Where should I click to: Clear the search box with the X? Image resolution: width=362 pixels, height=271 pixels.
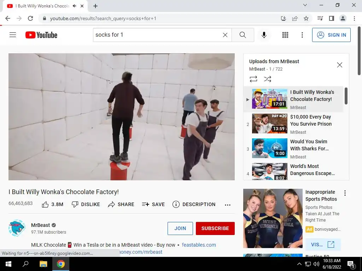pyautogui.click(x=225, y=35)
